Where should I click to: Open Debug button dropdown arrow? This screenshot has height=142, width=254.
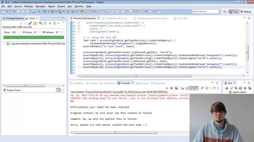coord(48,11)
